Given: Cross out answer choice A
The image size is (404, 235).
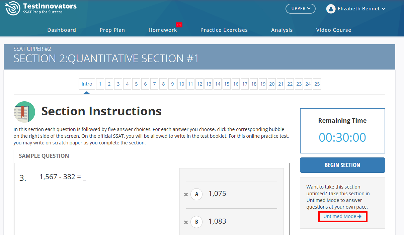Looking at the screenshot, I should 186,194.
